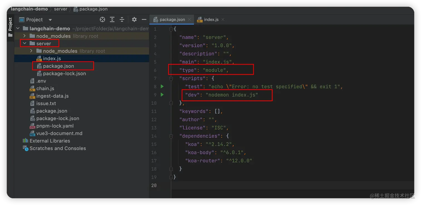Viewport: 421px width, 205px height.
Task: Click line number 20 in gutter
Action: tap(154, 185)
